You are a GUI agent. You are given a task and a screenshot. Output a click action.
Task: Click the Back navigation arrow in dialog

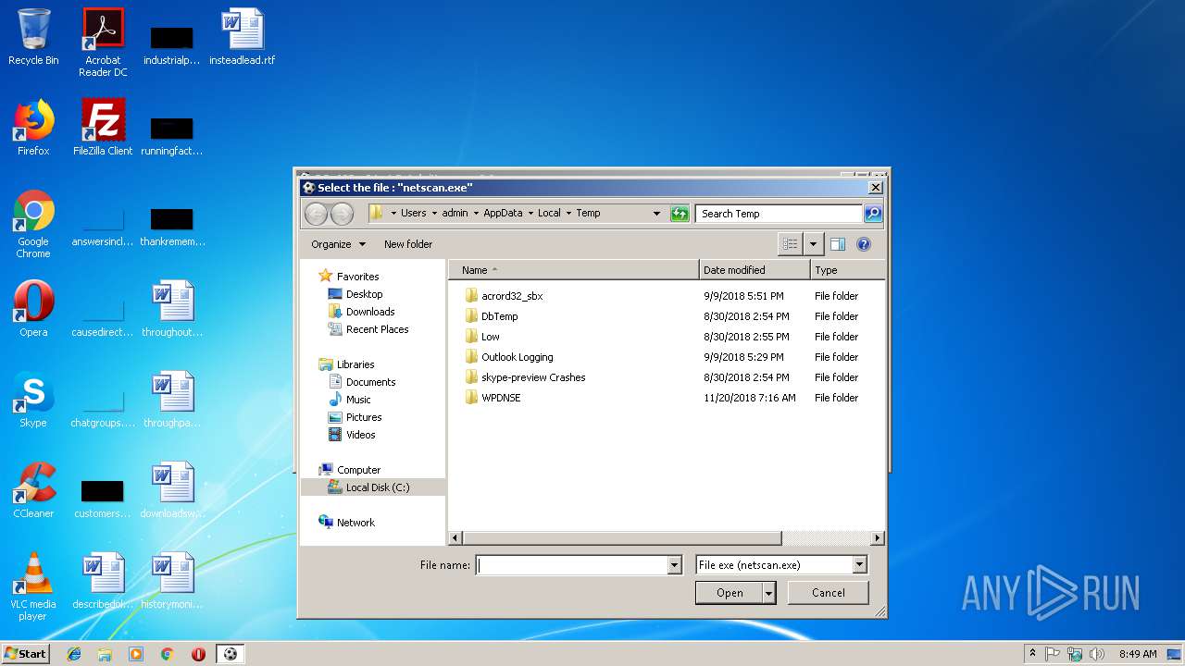click(x=317, y=214)
